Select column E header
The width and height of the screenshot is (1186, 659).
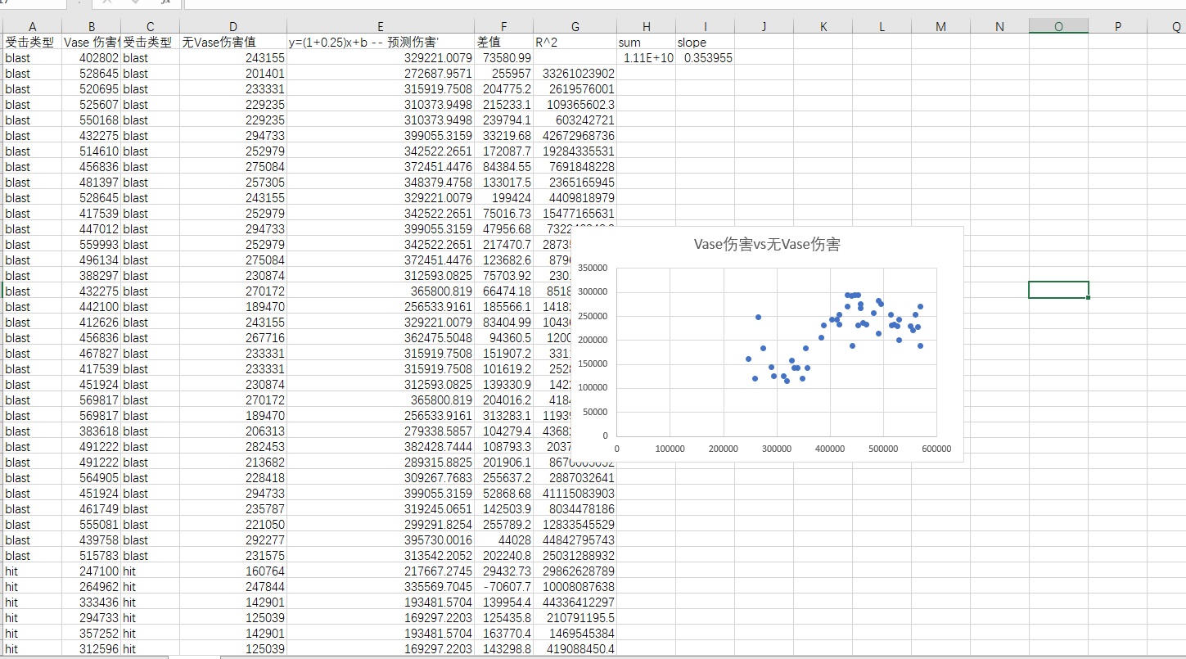point(381,26)
